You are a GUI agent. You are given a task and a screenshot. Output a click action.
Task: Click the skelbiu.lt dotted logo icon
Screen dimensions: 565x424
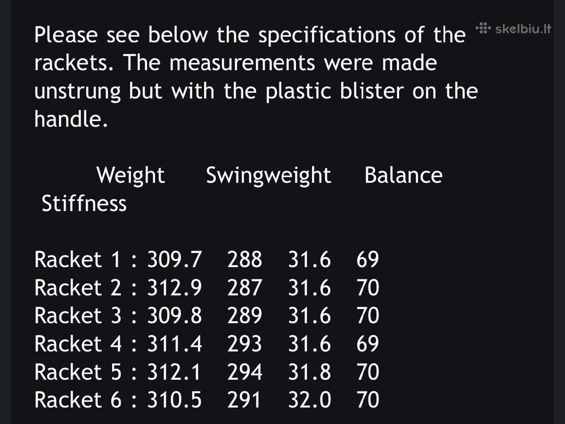[x=483, y=28]
